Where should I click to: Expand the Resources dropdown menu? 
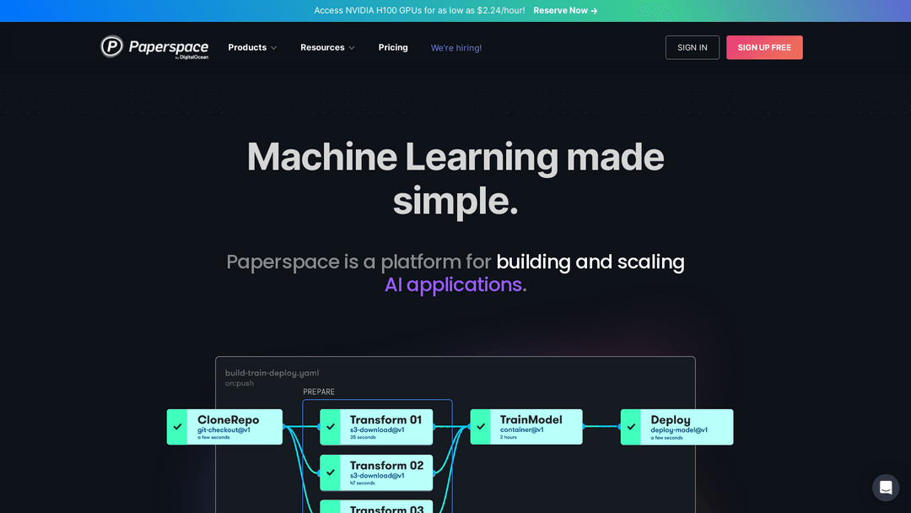click(x=327, y=47)
